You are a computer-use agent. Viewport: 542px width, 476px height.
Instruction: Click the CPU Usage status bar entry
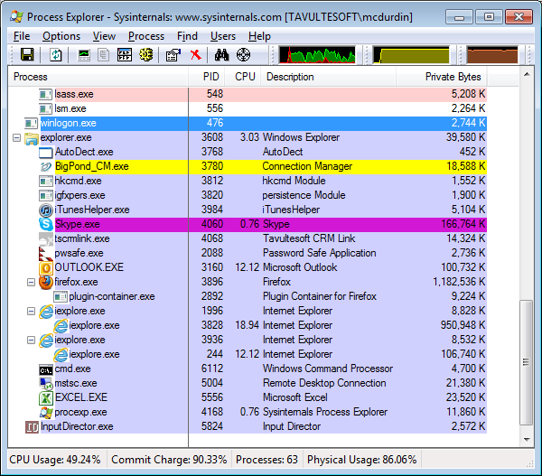click(54, 460)
